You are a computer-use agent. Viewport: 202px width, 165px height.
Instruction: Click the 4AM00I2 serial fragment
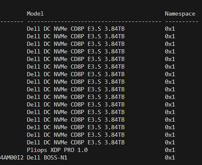(x=12, y=157)
